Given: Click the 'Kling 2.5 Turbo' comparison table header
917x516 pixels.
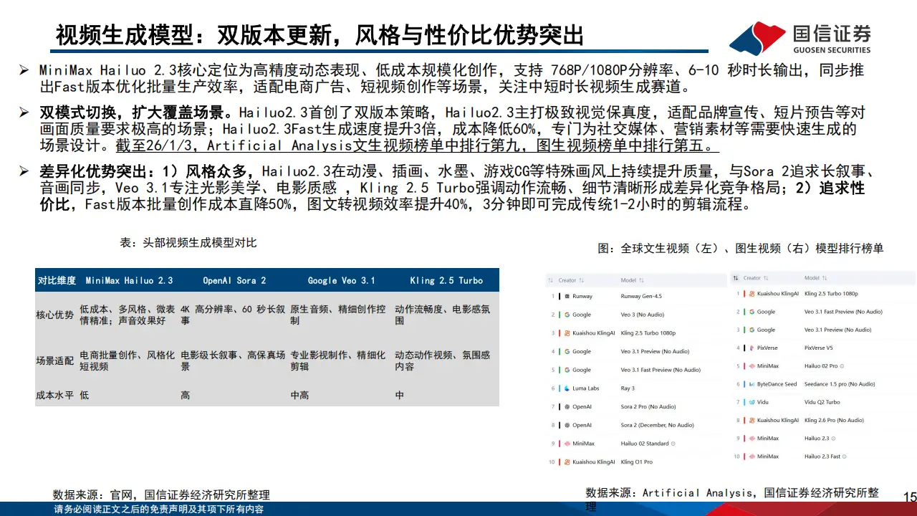Looking at the screenshot, I should coord(446,280).
